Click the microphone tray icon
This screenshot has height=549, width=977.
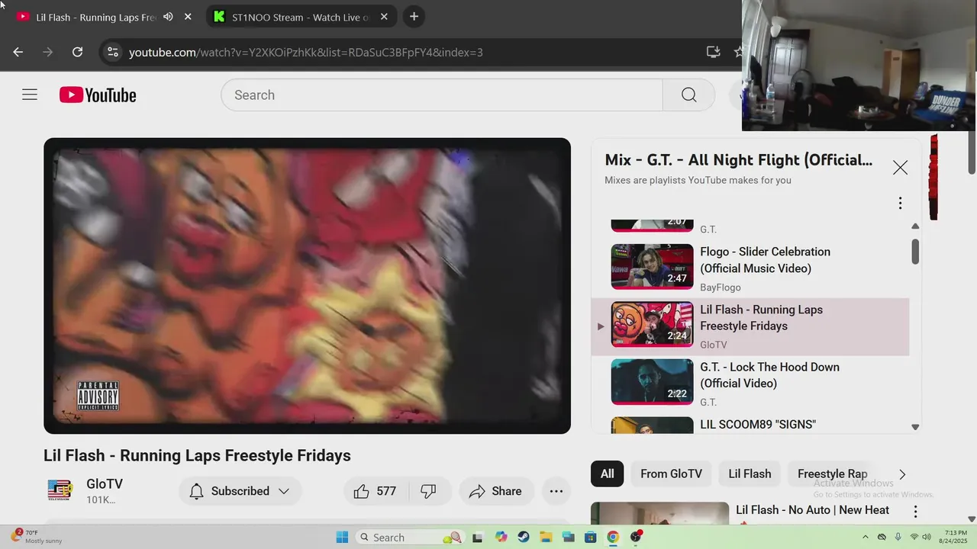tap(898, 537)
